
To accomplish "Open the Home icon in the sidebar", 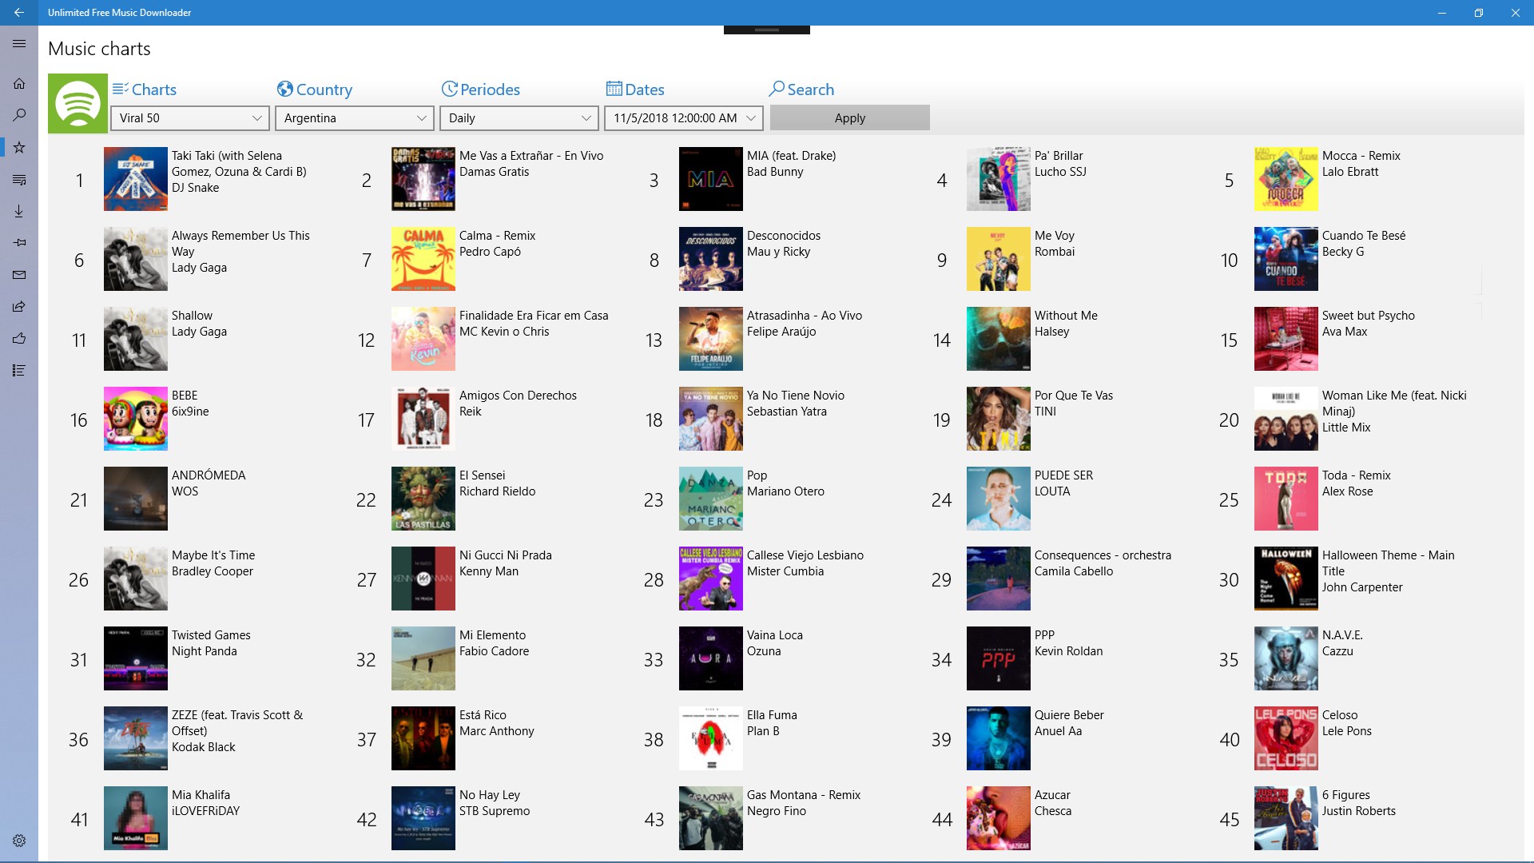I will [18, 83].
